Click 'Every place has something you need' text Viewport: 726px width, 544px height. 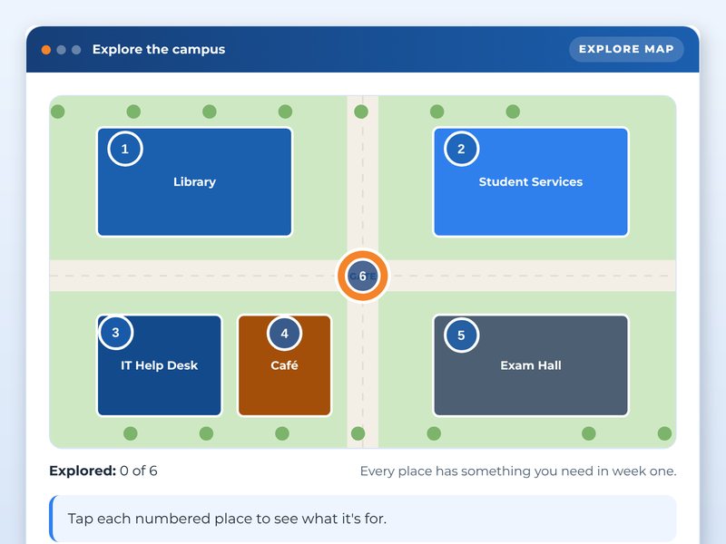[x=518, y=471]
